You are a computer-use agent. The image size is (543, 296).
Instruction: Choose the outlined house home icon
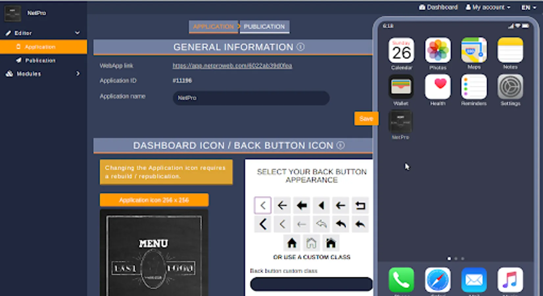(311, 243)
